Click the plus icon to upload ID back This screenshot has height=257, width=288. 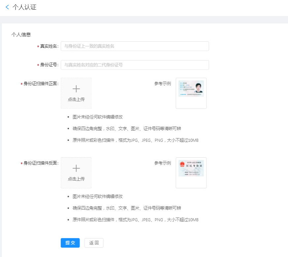76,168
